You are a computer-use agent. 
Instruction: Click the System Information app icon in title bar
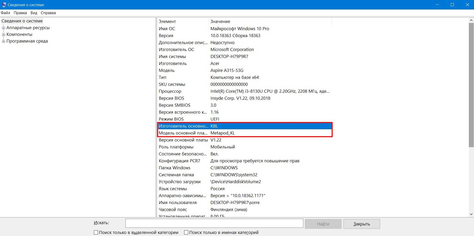[x=4, y=5]
